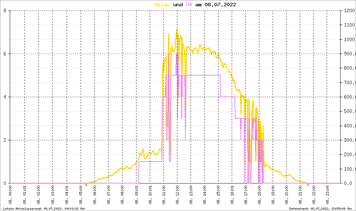This screenshot has width=356, height=211.
Task: Click the left axis value '4'
Action: coord(5,97)
